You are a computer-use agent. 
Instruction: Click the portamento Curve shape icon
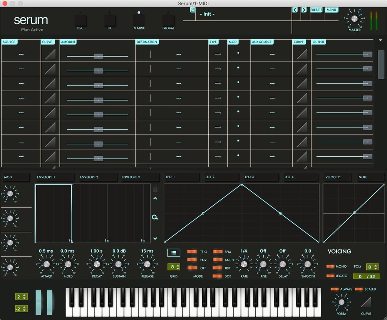tap(366, 302)
